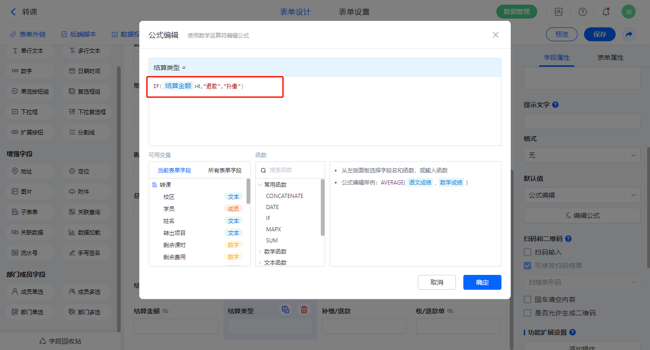Enable the 扫码输入 checkbox
This screenshot has width=650, height=350.
527,252
